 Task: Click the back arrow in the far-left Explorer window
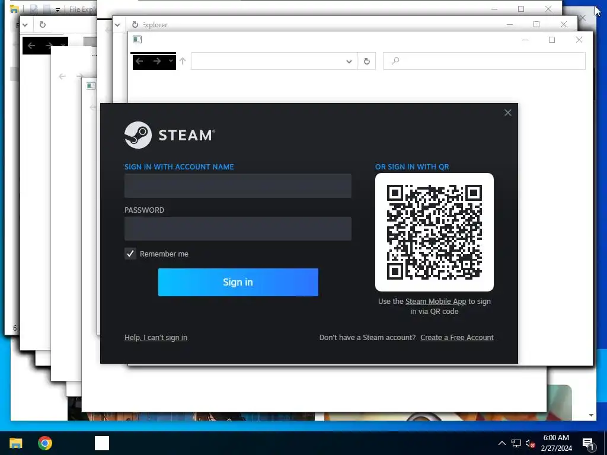click(31, 46)
